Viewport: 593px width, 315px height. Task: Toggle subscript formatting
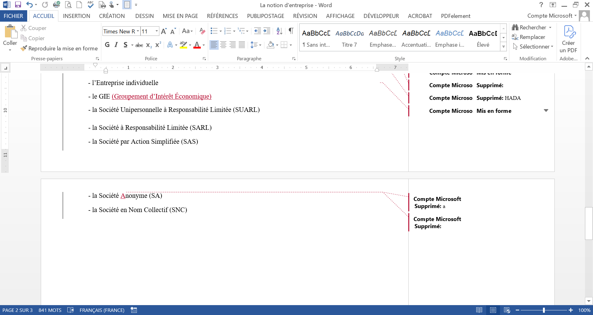click(149, 45)
